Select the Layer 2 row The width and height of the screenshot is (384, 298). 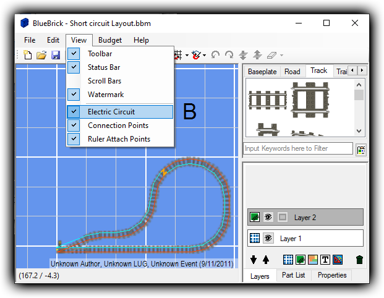305,217
